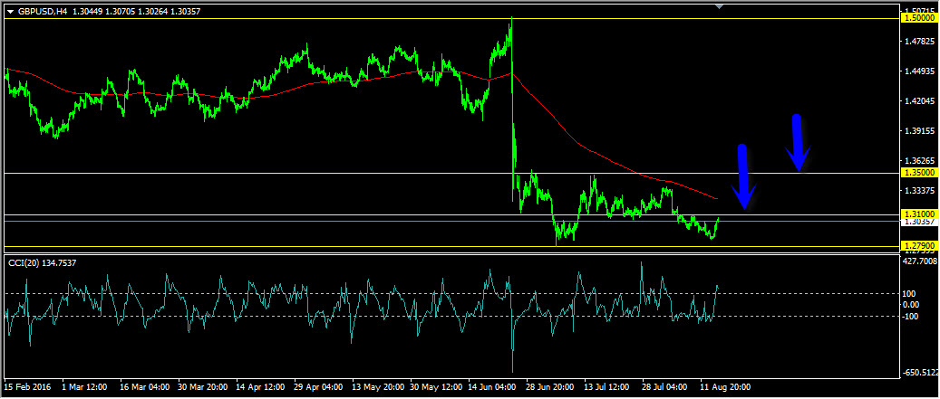Click the yellow 1.3500 price label
Image resolution: width=940 pixels, height=399 pixels.
919,173
